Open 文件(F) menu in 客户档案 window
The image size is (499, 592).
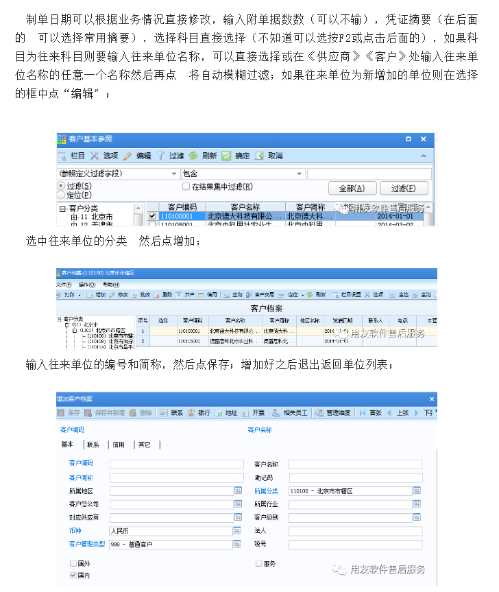[x=64, y=284]
